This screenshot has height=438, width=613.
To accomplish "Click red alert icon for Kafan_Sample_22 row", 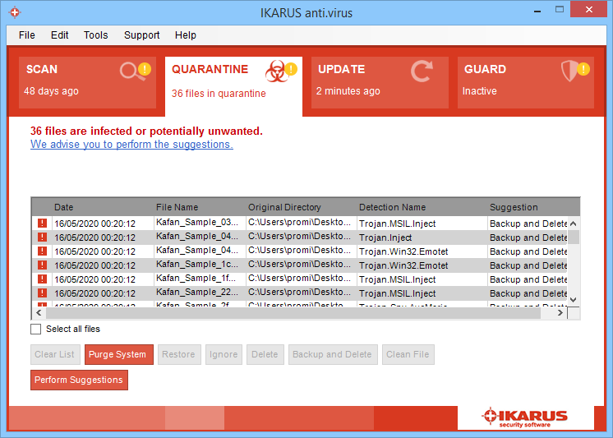I will click(42, 293).
